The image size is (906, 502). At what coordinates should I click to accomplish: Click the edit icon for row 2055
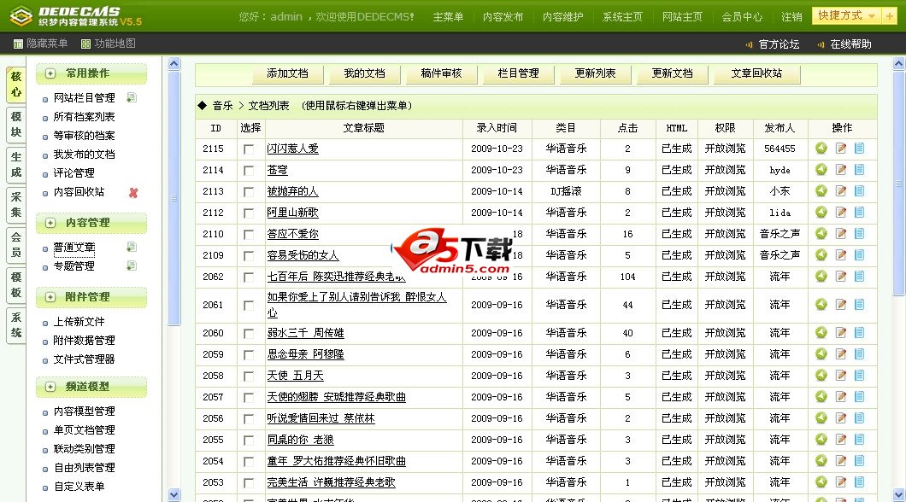click(841, 440)
